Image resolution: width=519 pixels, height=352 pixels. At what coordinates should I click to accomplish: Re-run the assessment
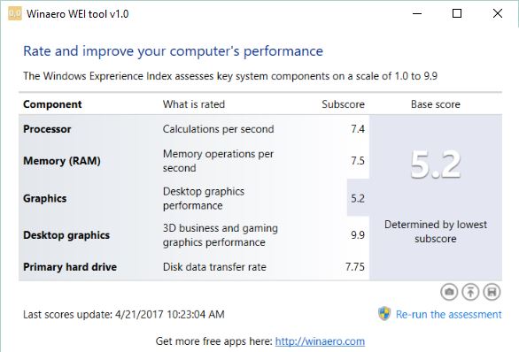click(x=448, y=314)
